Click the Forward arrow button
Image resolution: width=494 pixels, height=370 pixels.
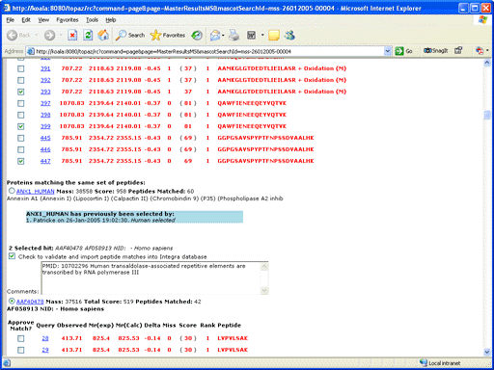coord(49,35)
